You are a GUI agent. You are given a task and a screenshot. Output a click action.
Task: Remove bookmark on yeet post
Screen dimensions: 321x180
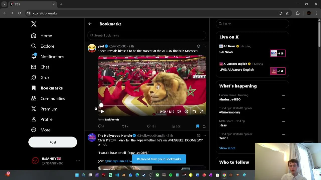tap(198, 126)
